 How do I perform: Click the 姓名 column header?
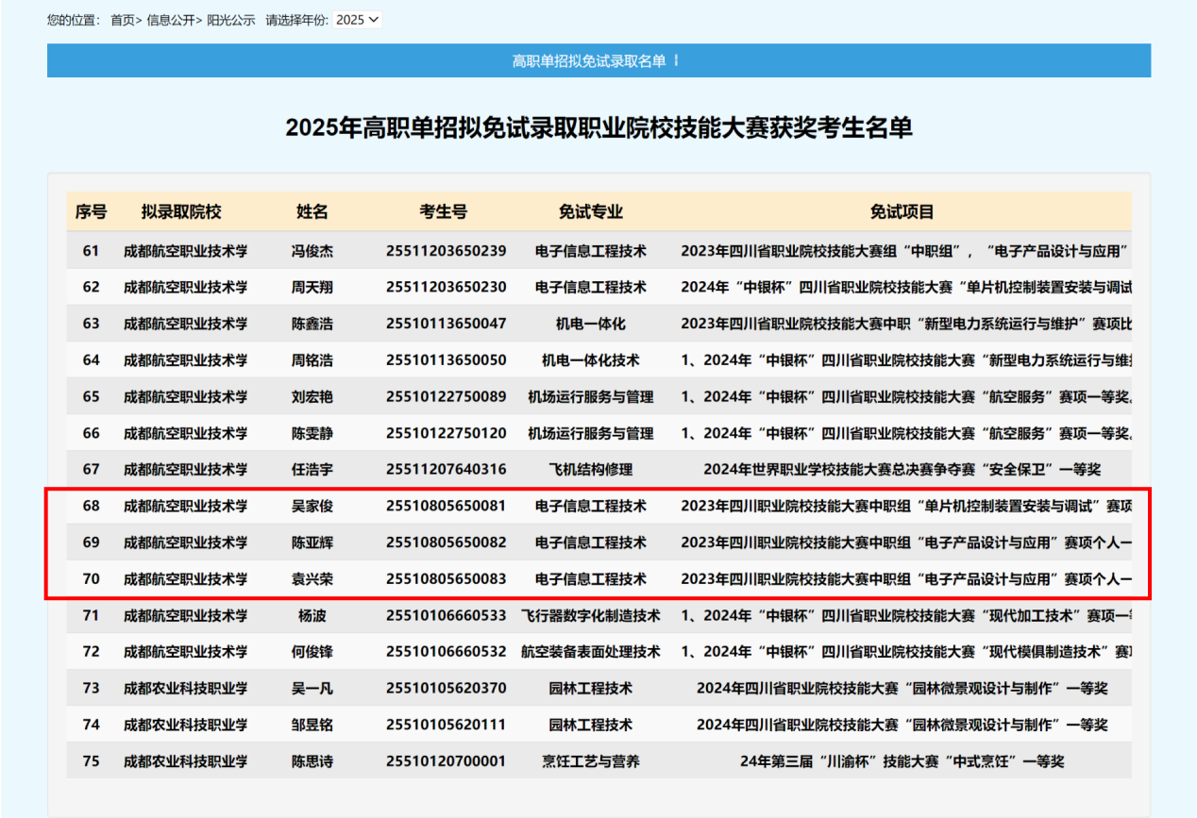(x=312, y=212)
